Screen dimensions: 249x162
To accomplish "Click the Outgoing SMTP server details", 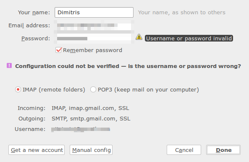I will (91, 118).
